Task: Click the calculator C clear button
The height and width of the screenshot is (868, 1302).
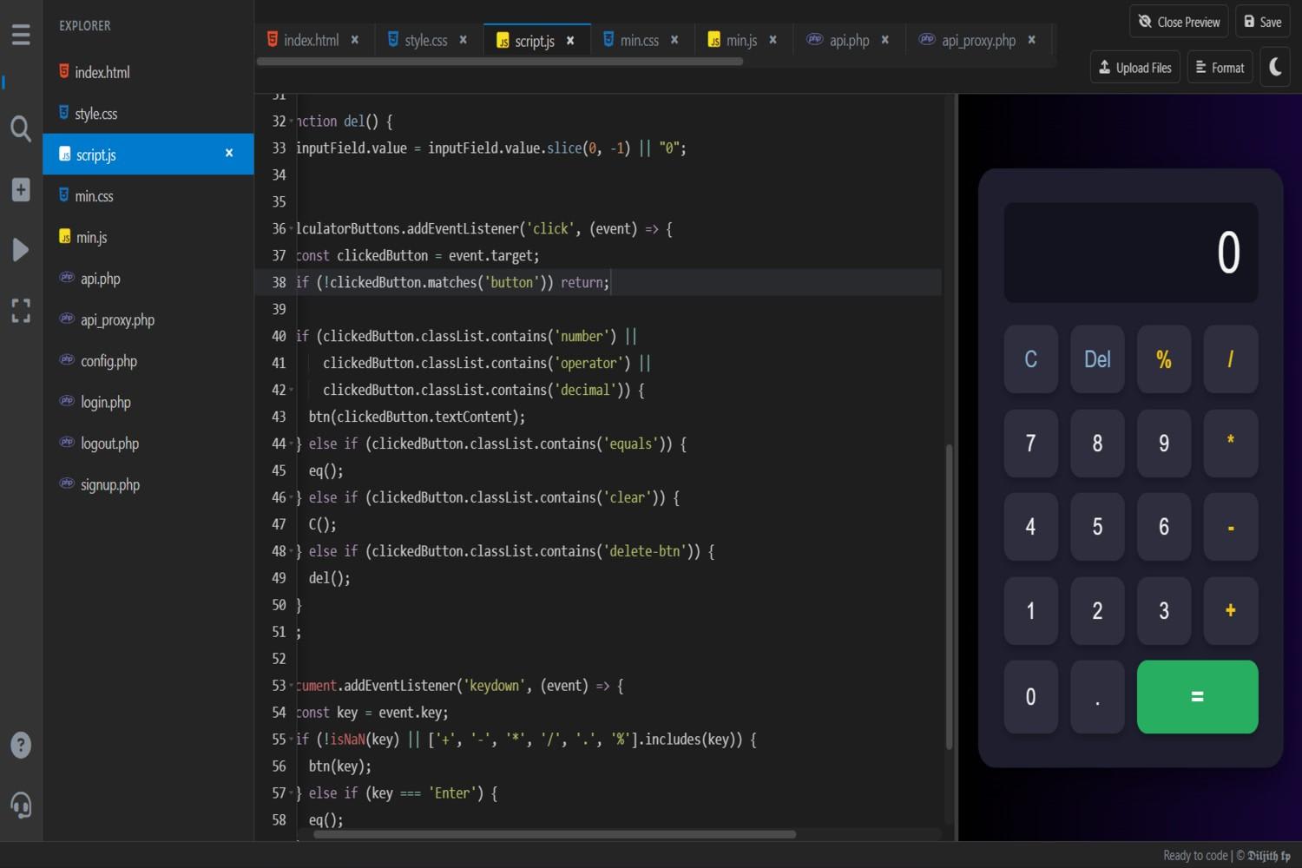Action: pyautogui.click(x=1030, y=359)
